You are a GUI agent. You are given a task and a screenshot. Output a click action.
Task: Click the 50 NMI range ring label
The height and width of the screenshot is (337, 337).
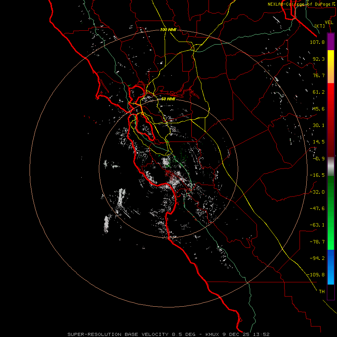(168, 99)
